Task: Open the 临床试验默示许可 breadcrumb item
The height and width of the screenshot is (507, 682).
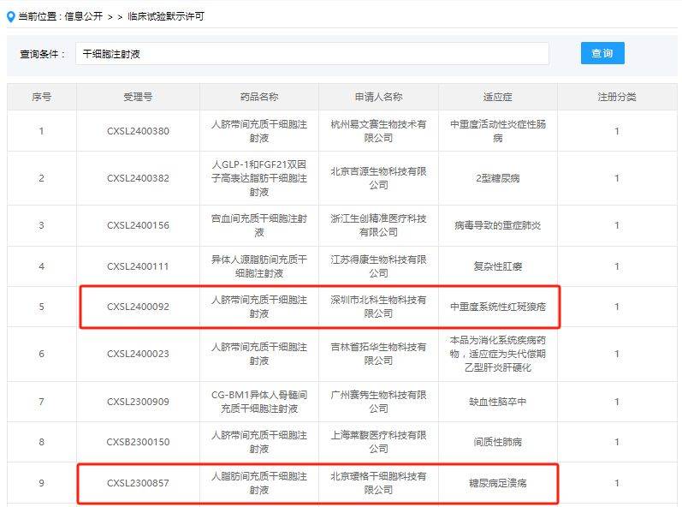Action: point(166,16)
